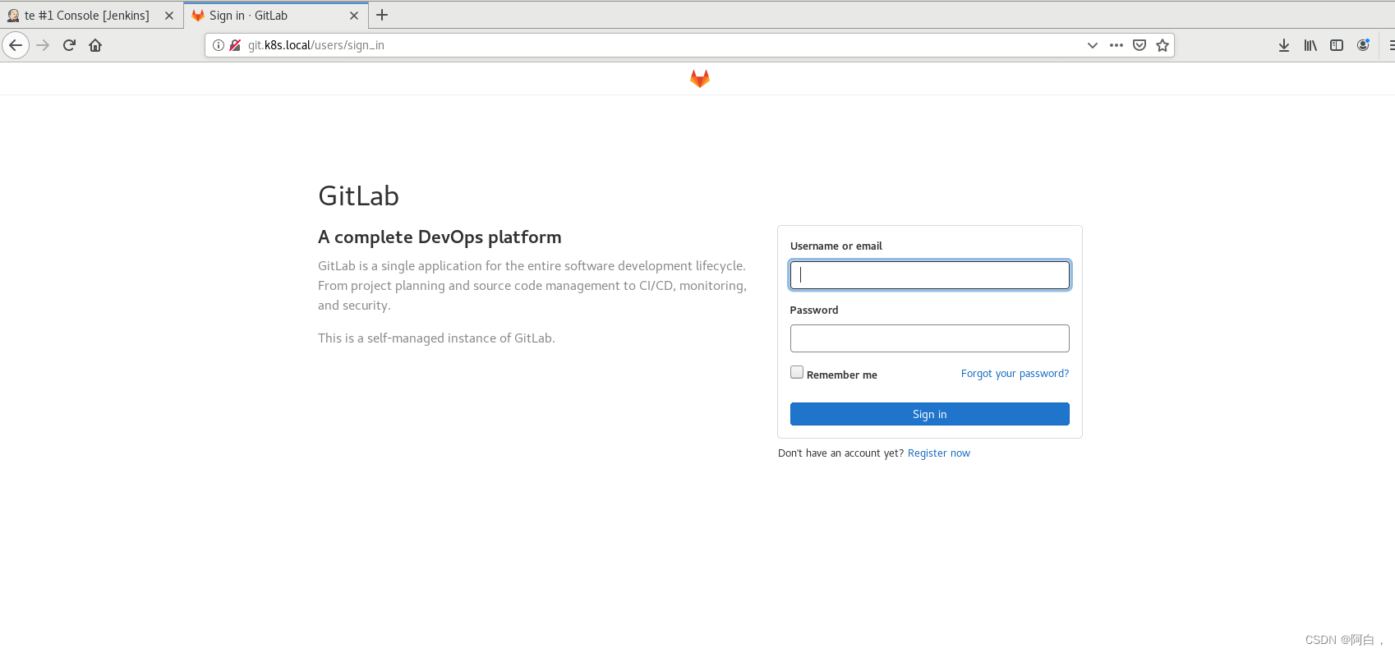The height and width of the screenshot is (653, 1395).
Task: Click the GitLab page heading
Action: pyautogui.click(x=358, y=196)
